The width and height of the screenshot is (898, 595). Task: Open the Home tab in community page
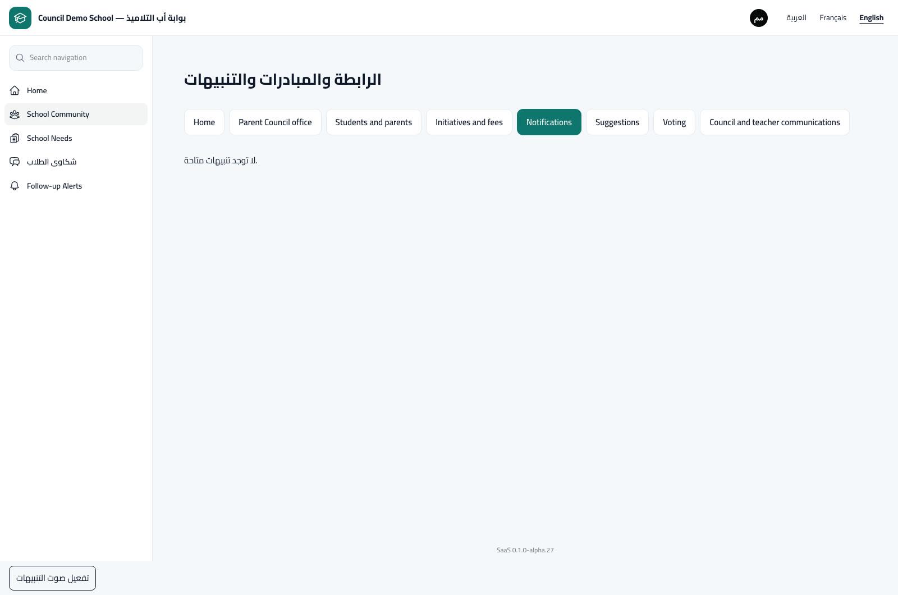[204, 122]
